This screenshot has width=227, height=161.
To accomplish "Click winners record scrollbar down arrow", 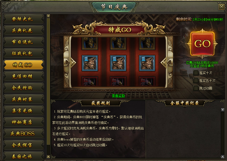I will tap(223, 156).
